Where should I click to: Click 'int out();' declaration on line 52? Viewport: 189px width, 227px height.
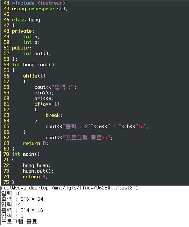coord(37,54)
